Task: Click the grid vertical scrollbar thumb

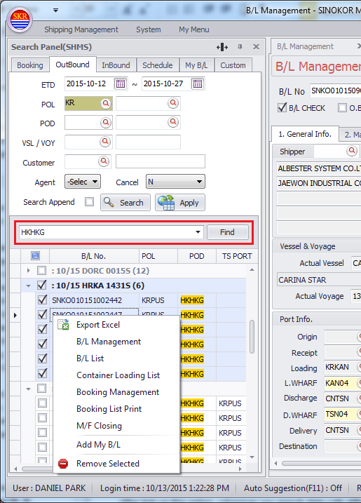Action: coord(252,336)
